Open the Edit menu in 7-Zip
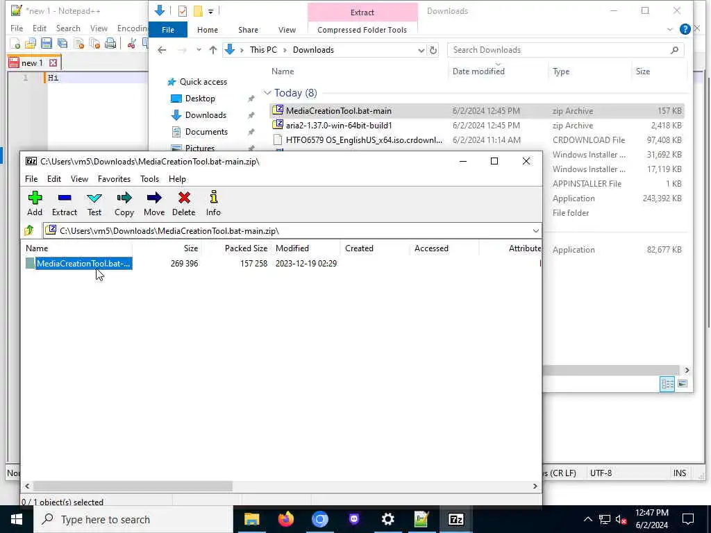The image size is (711, 533). [54, 179]
